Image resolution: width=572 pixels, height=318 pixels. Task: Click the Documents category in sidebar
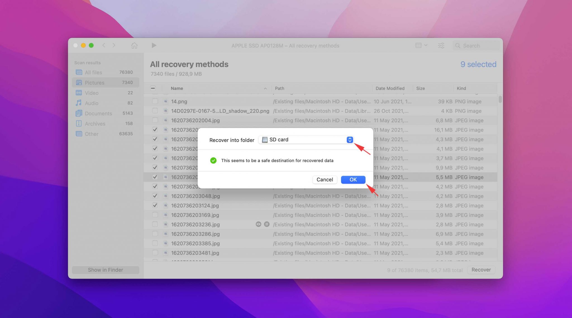click(99, 113)
